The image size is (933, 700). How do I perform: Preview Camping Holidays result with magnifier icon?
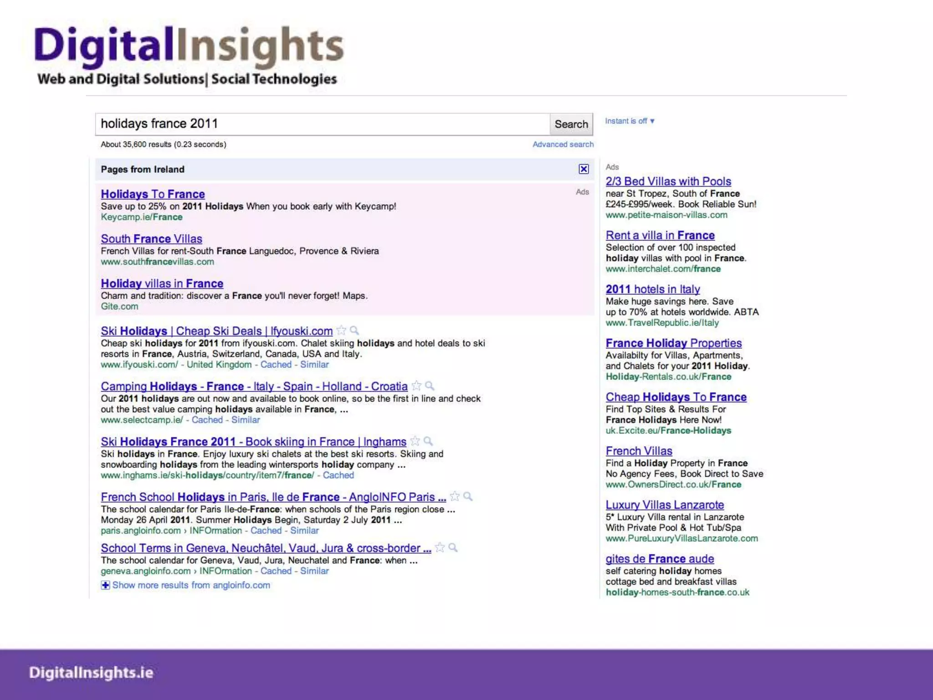click(x=430, y=386)
